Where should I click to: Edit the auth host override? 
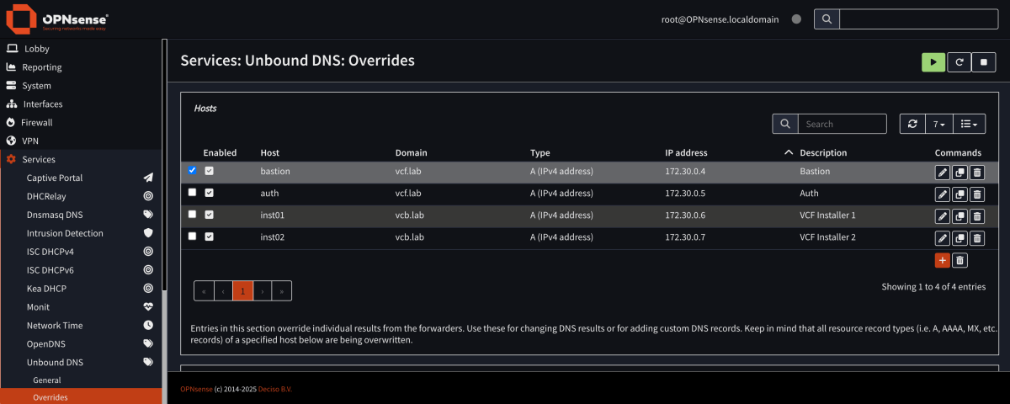943,194
